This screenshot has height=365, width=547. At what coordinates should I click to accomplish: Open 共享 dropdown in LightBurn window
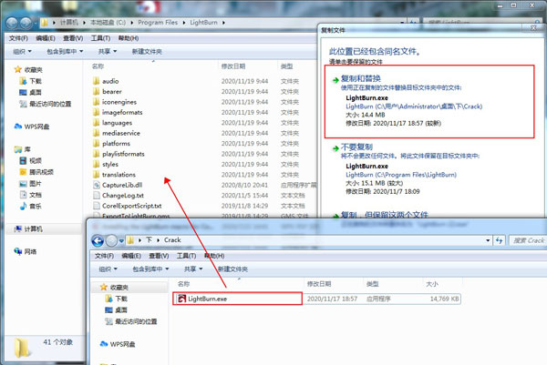[107, 52]
